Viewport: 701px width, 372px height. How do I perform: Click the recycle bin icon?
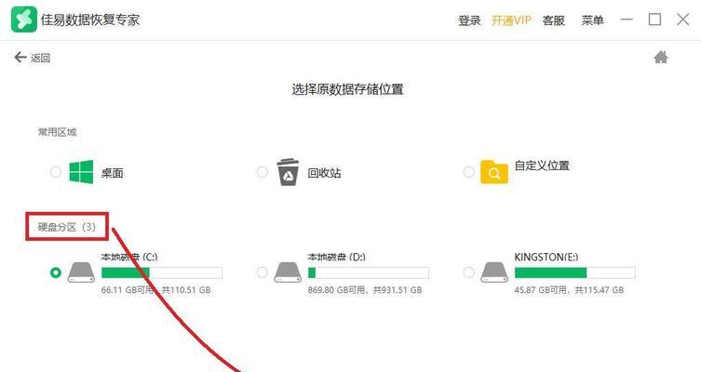(x=288, y=172)
